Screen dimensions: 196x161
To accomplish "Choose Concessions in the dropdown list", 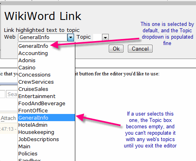I will click(46, 75).
